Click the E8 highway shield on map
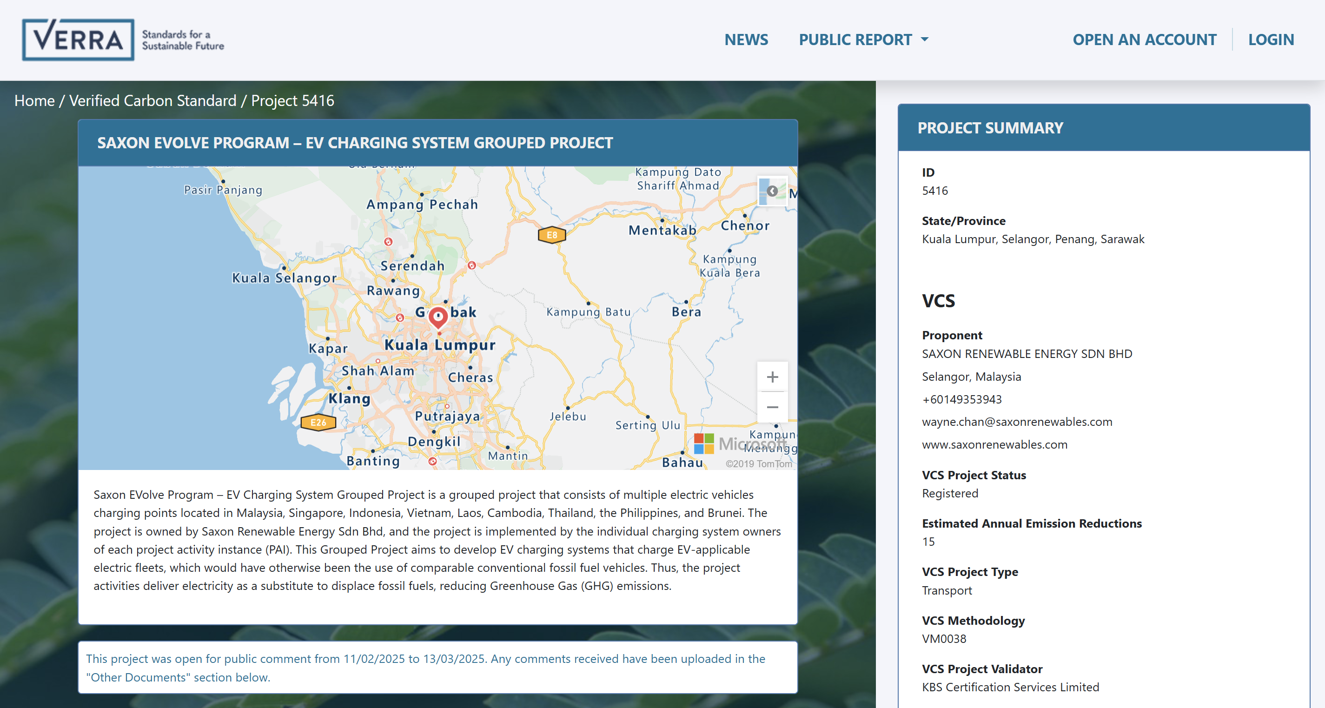This screenshot has width=1325, height=708. pos(551,235)
